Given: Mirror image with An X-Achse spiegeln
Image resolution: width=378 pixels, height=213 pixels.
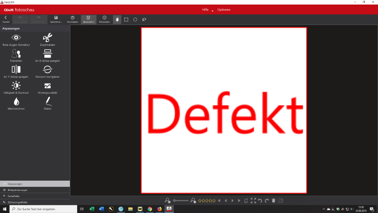Looking at the screenshot, I should click(47, 56).
